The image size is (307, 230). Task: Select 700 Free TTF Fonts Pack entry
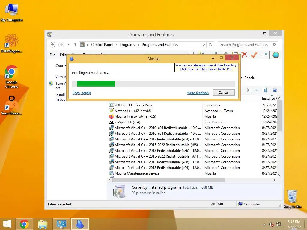point(133,105)
